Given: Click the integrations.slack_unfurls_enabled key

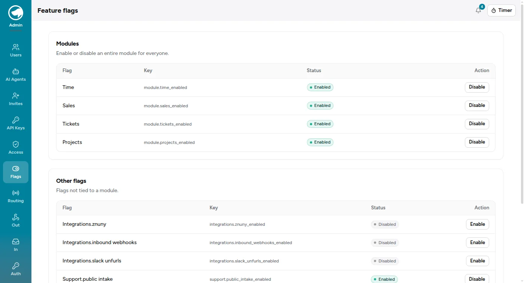Looking at the screenshot, I should (x=244, y=261).
